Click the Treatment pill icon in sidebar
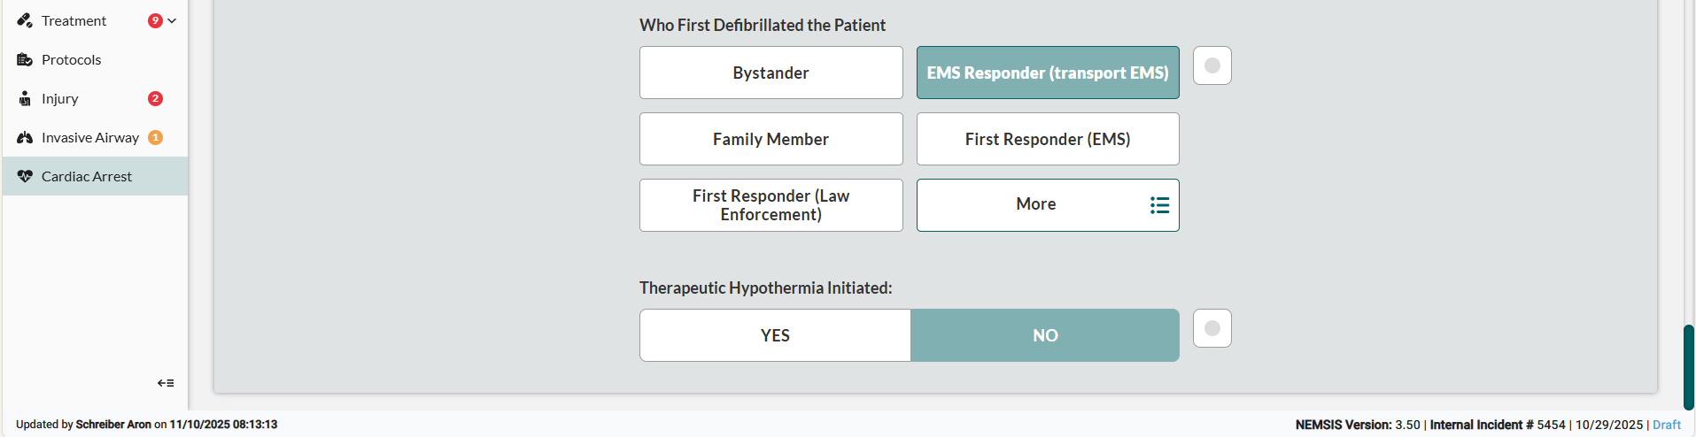 pos(25,20)
